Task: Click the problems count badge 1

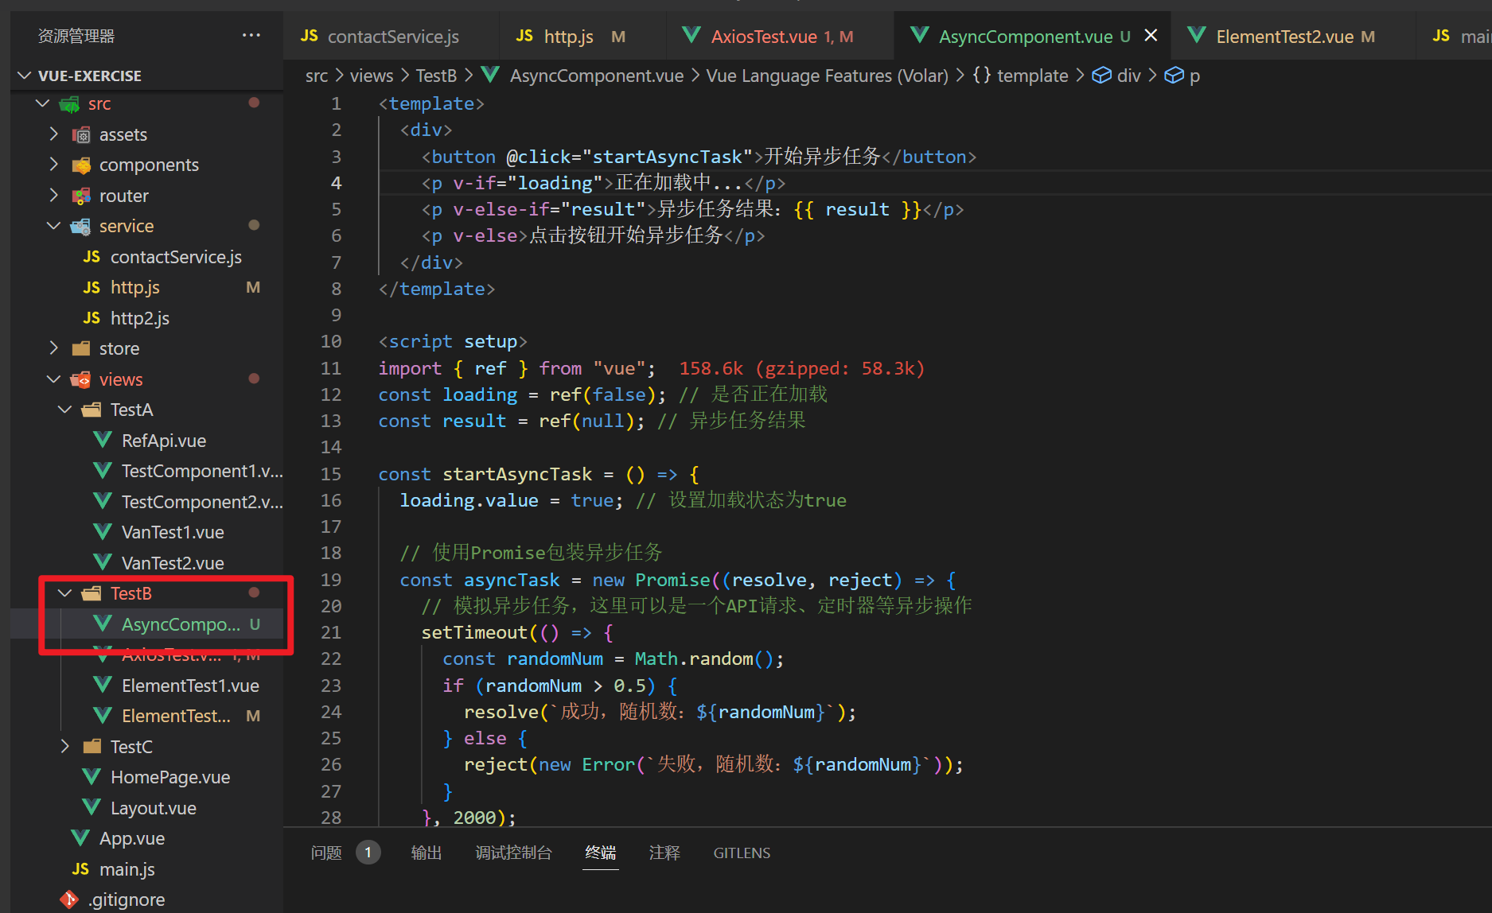Action: coord(368,853)
